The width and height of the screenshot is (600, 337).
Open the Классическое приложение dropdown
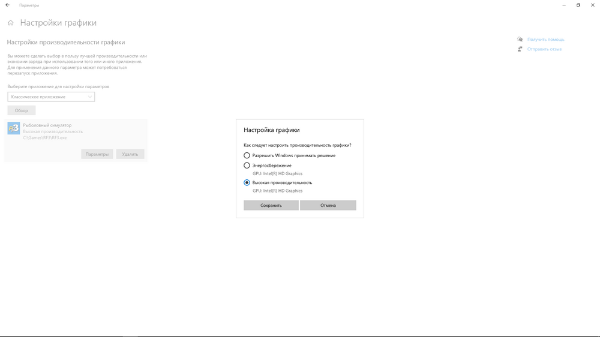[51, 97]
